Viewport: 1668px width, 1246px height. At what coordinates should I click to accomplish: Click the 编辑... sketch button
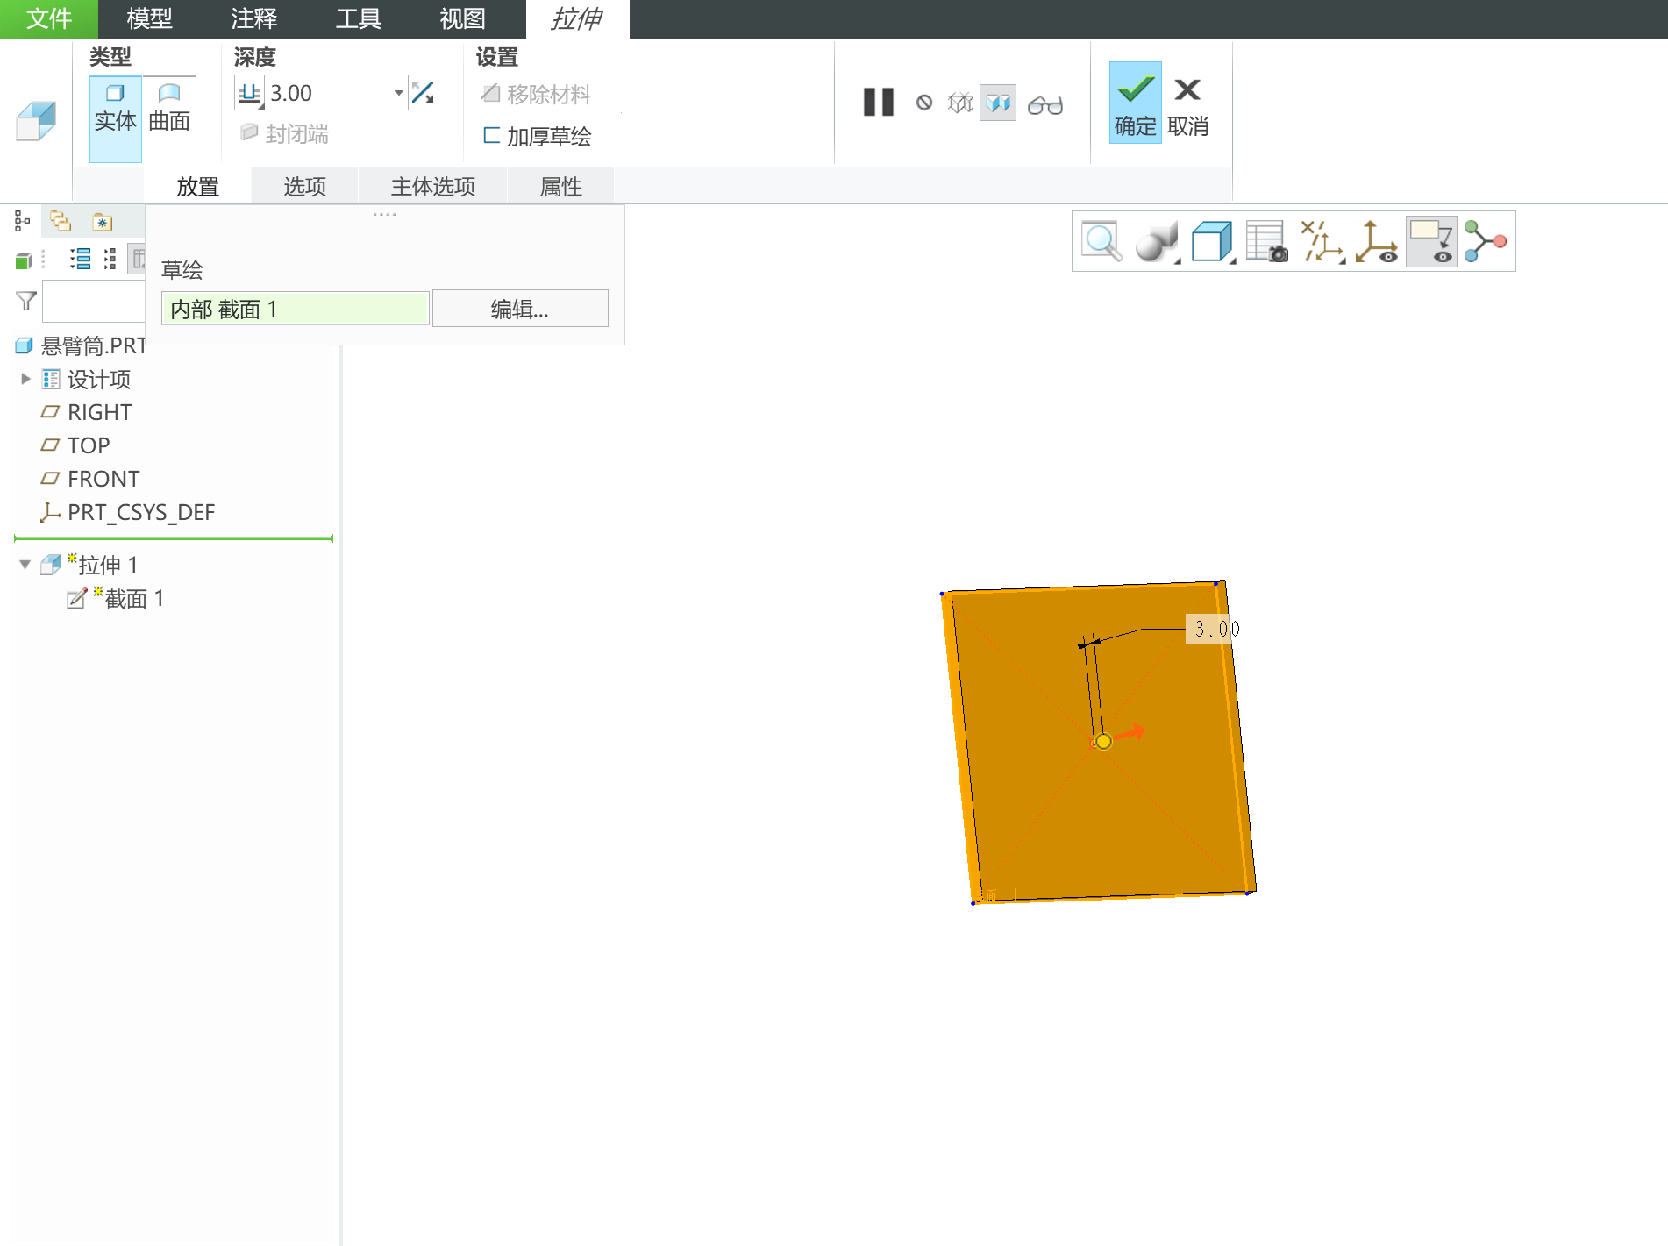click(520, 309)
